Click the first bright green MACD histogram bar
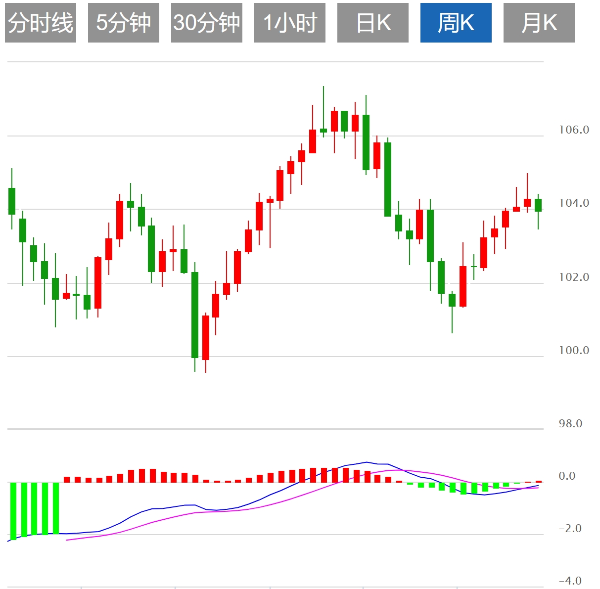600x589 pixels. pyautogui.click(x=13, y=510)
